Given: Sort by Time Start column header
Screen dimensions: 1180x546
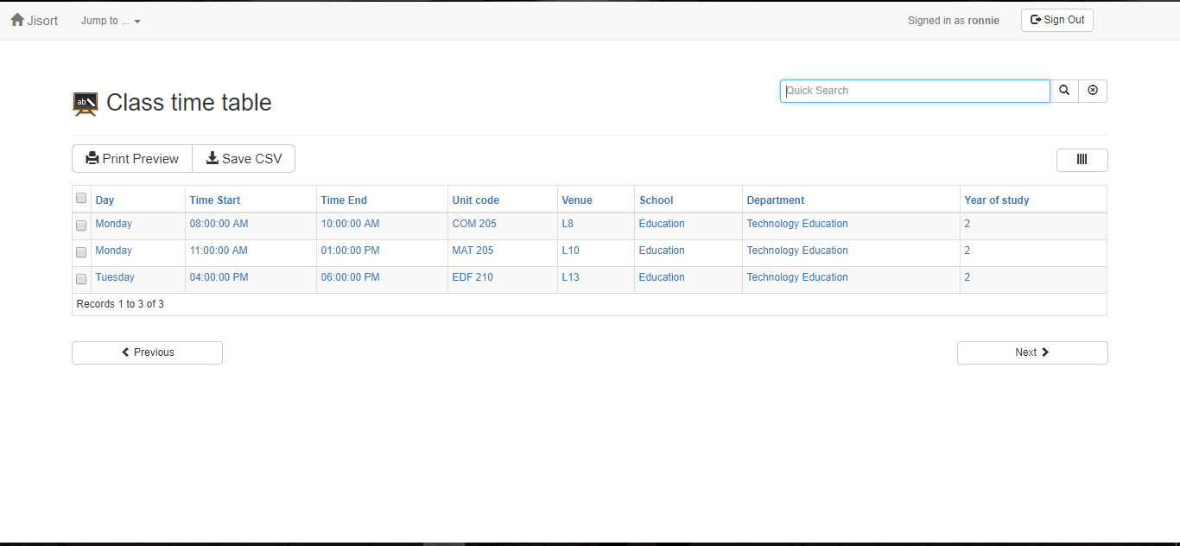Looking at the screenshot, I should pos(215,200).
